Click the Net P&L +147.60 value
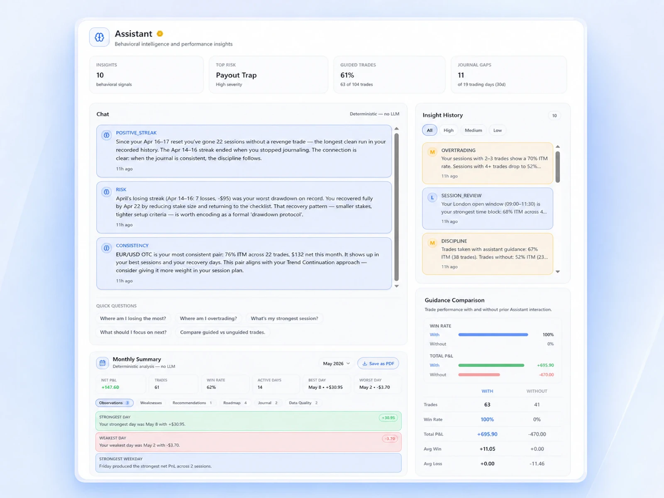 pyautogui.click(x=110, y=387)
